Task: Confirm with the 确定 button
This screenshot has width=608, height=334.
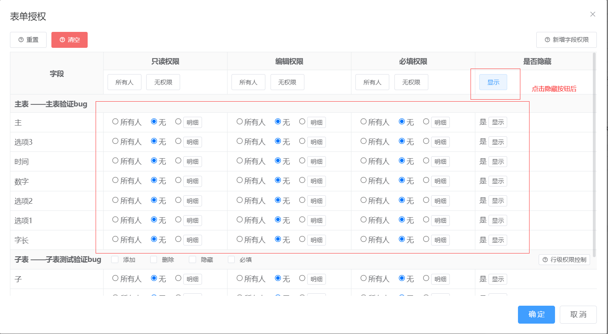Action: 536,314
